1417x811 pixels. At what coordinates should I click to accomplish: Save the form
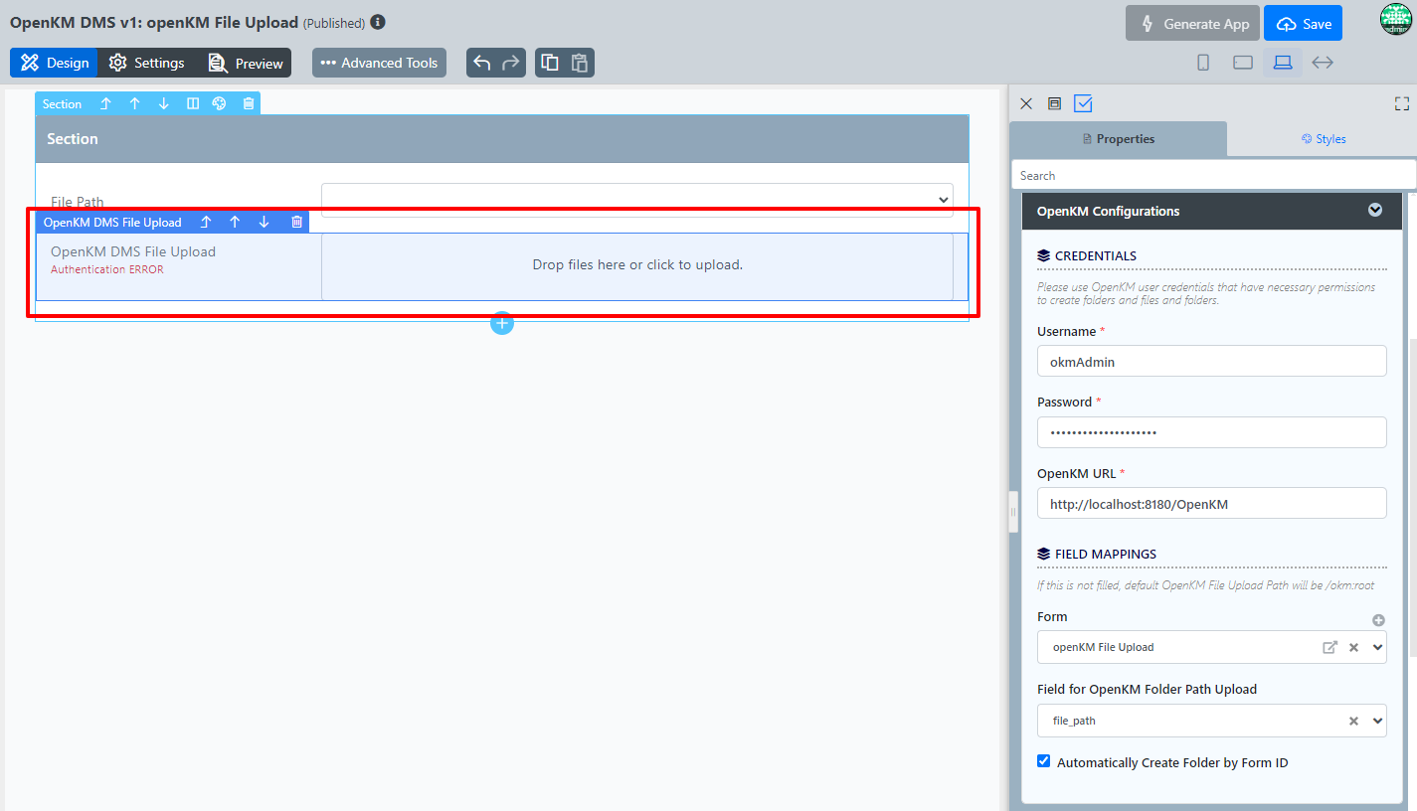(1303, 24)
